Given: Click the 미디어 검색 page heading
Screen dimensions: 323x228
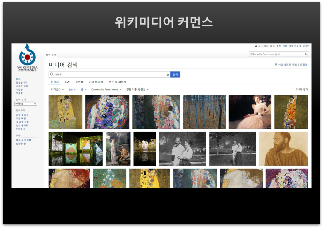Looking at the screenshot, I should [63, 65].
